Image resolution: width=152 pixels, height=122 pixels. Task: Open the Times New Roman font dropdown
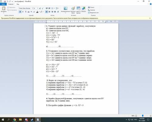click(x=26, y=8)
